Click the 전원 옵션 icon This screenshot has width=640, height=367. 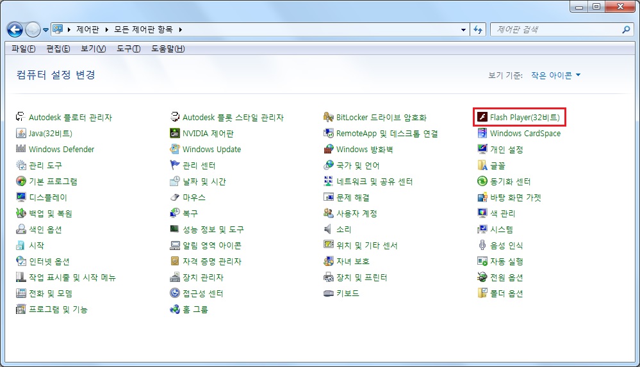pyautogui.click(x=482, y=277)
